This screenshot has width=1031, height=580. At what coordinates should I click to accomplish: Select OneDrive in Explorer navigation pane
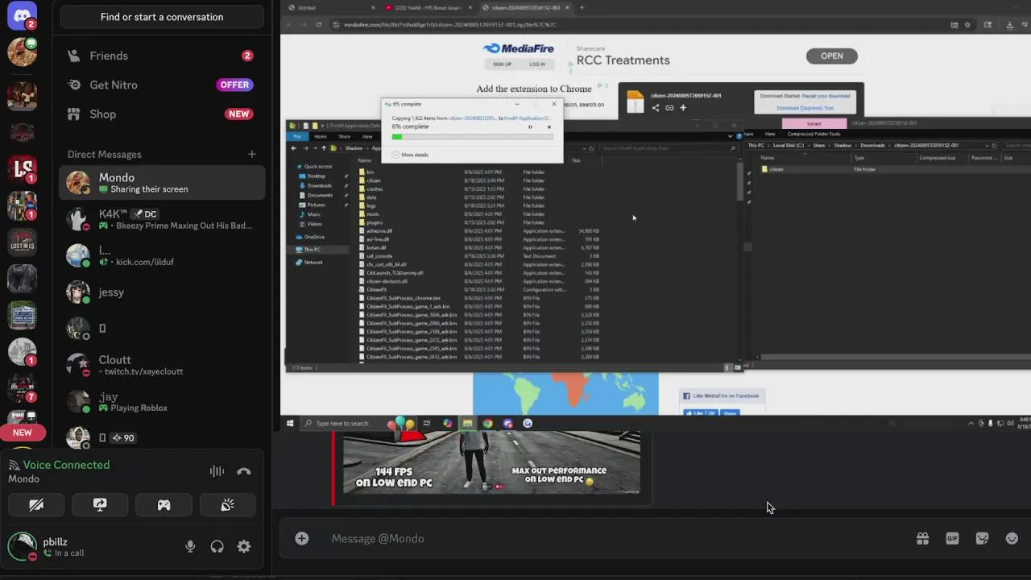(314, 237)
